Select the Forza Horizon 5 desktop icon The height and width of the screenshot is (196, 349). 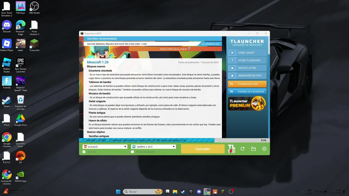point(34,28)
